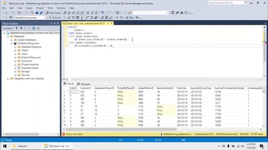Open Activity Monitor from Object Explorer toolbar

[38, 28]
